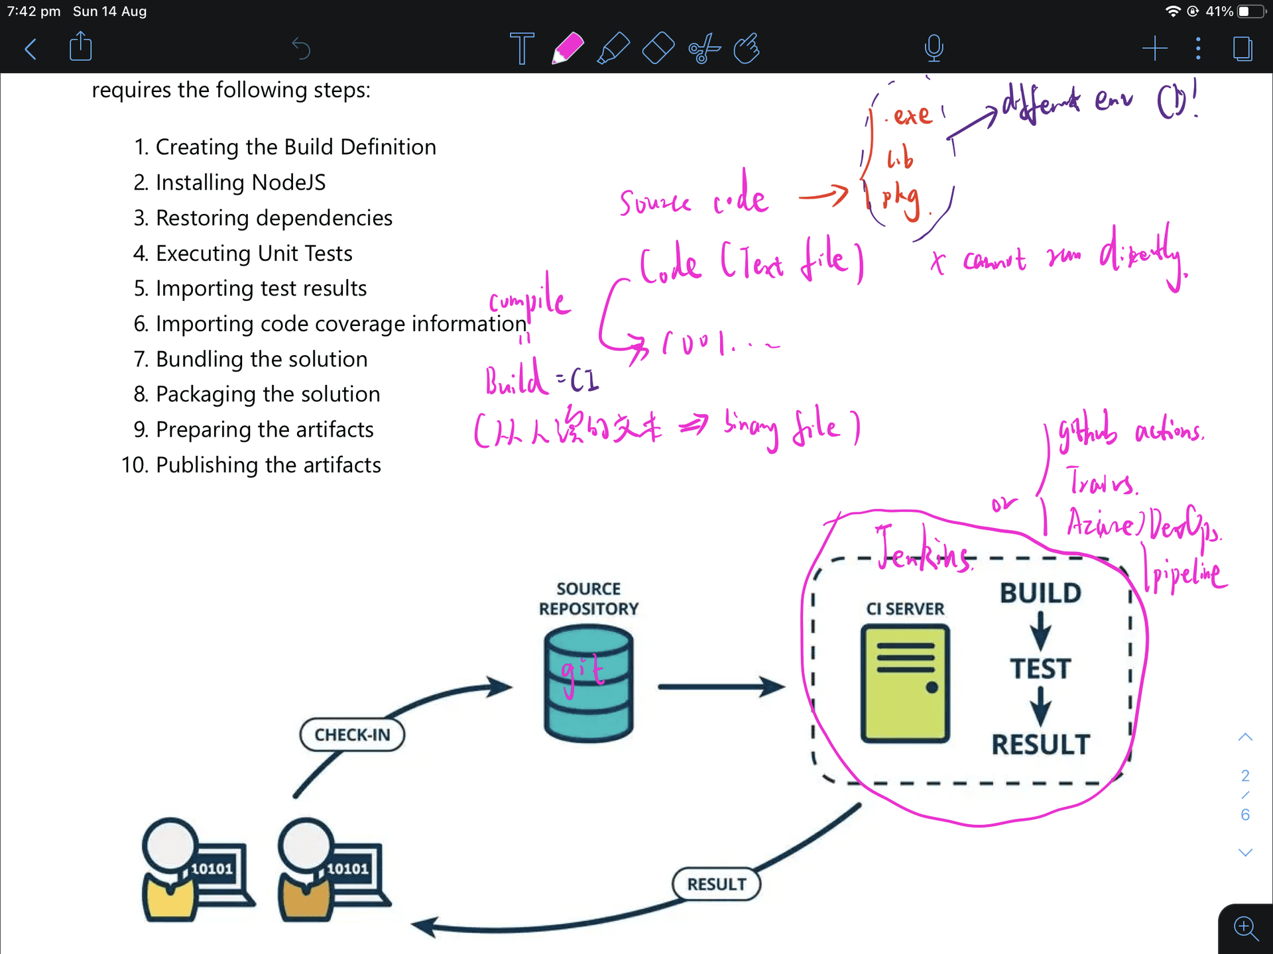This screenshot has height=954, width=1273.
Task: Add new item with plus button
Action: coord(1154,48)
